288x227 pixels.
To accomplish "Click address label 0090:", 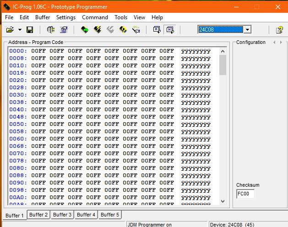I will pyautogui.click(x=18, y=183).
